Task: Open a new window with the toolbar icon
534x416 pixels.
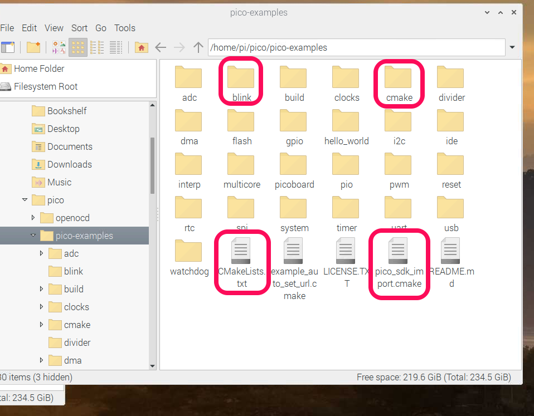Action: [7, 47]
